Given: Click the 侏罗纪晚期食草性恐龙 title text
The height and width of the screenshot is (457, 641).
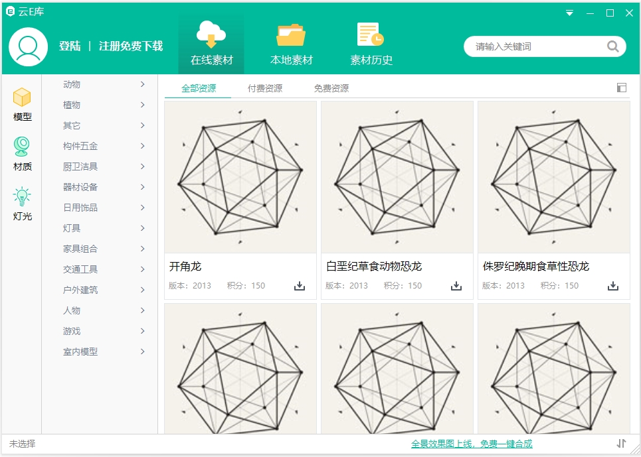Looking at the screenshot, I should click(x=536, y=267).
